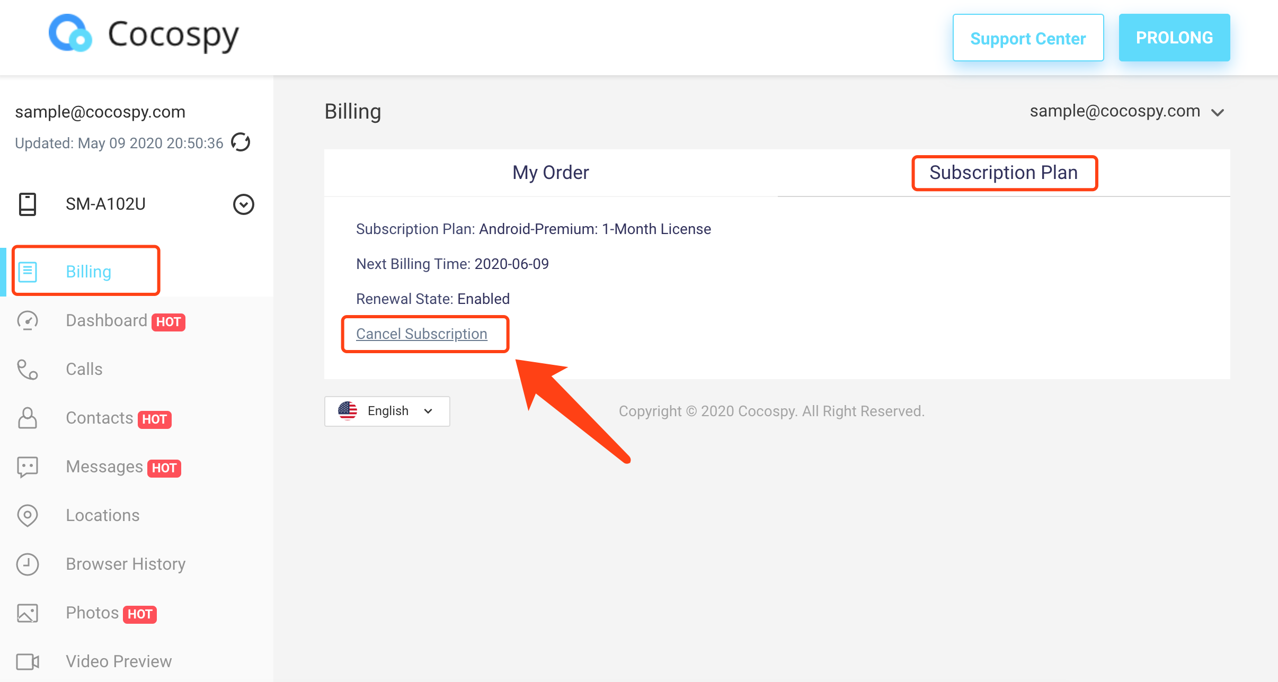Click the Browser History clock icon

pyautogui.click(x=28, y=564)
